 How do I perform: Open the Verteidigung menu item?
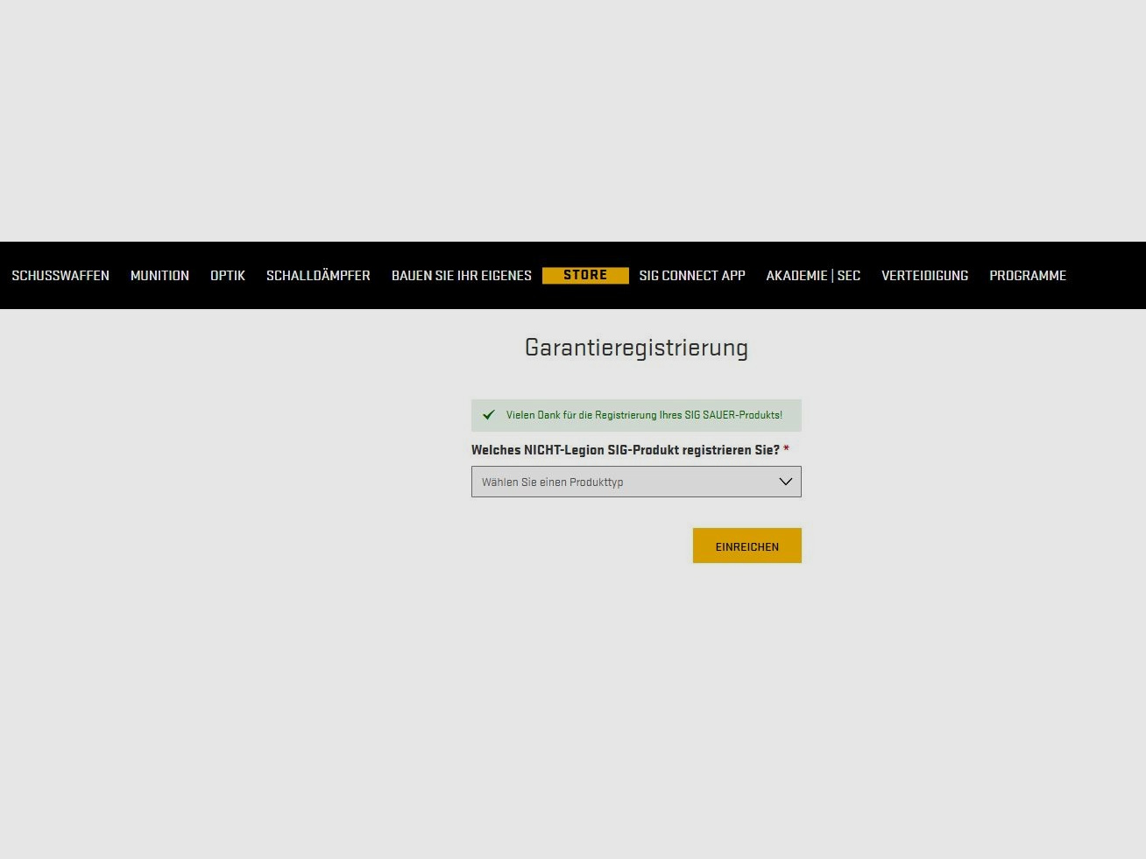coord(924,276)
